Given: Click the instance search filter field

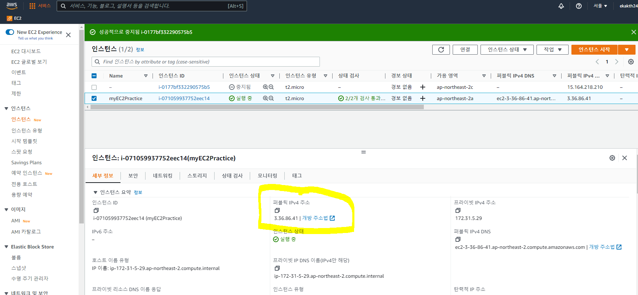Looking at the screenshot, I should 206,62.
